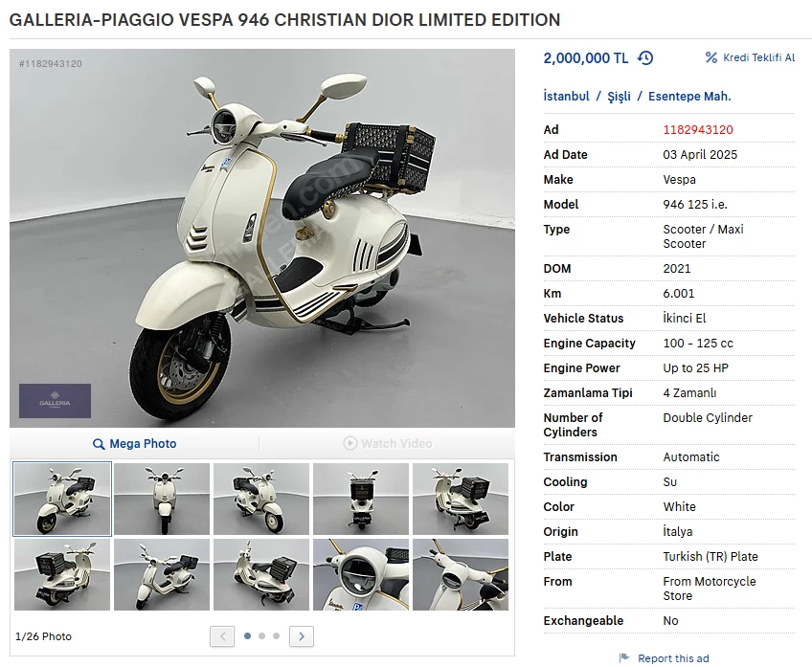Image resolution: width=812 pixels, height=667 pixels.
Task: Select the front-view scooter thumbnail
Action: [x=162, y=499]
